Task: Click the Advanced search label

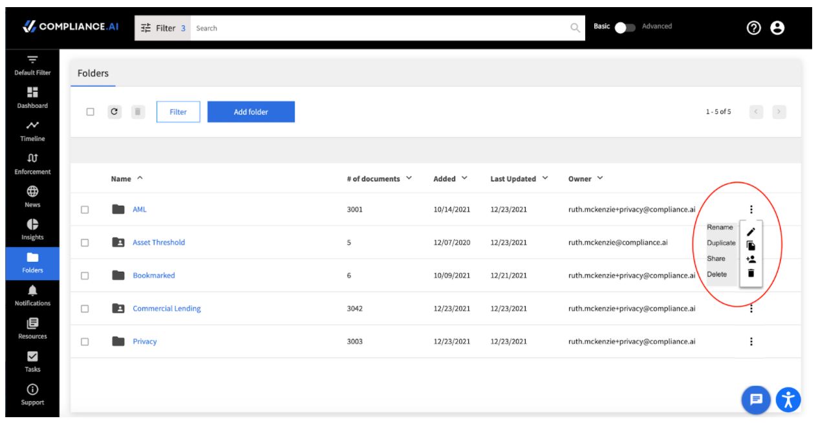Action: pyautogui.click(x=657, y=27)
